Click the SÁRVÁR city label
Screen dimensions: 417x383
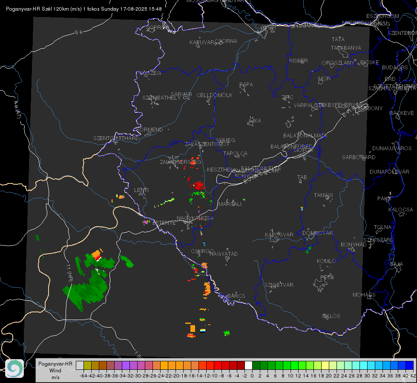click(x=181, y=94)
